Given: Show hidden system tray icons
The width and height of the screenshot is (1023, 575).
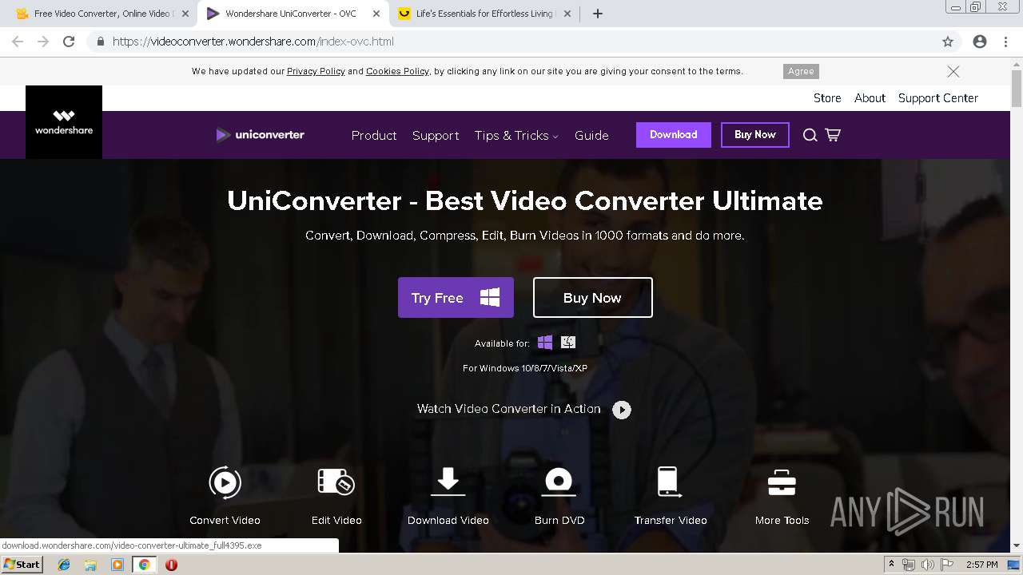Looking at the screenshot, I should click(x=891, y=565).
